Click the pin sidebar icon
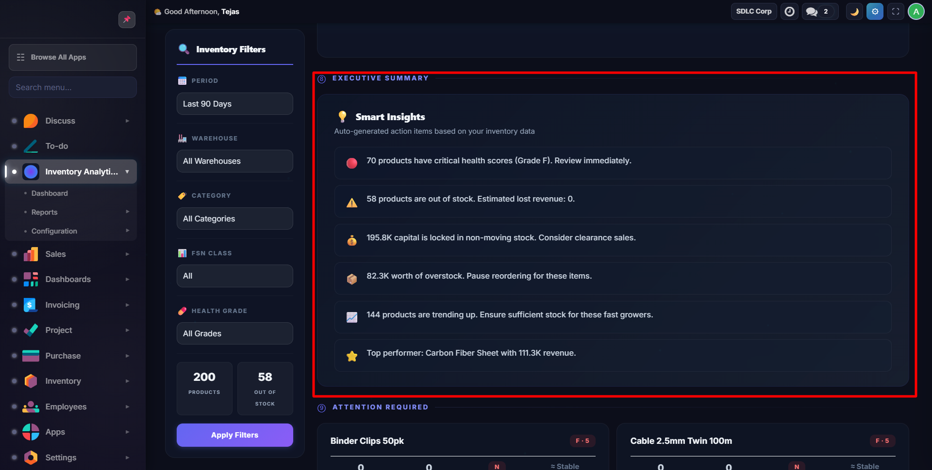 127,19
